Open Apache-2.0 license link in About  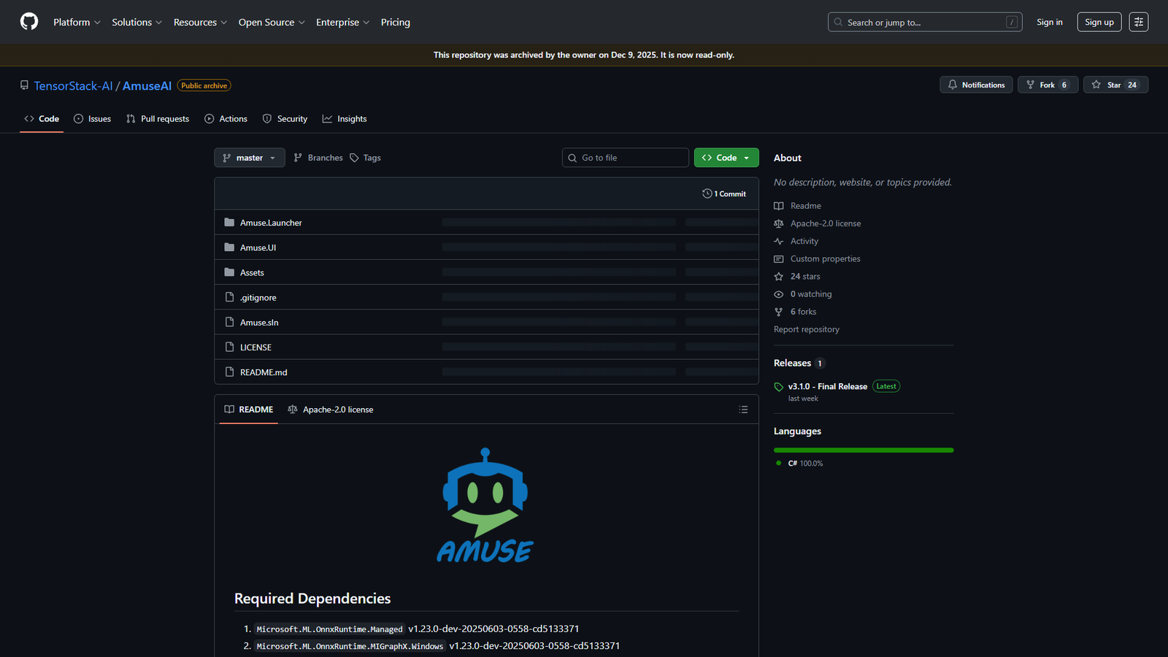pos(826,223)
